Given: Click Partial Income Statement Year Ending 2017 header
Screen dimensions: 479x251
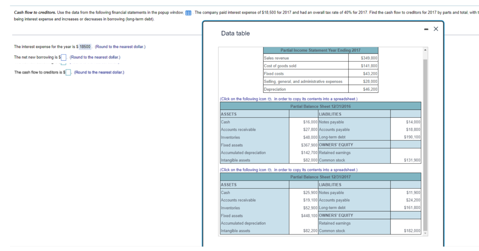Looking at the screenshot, I should pos(321,50).
